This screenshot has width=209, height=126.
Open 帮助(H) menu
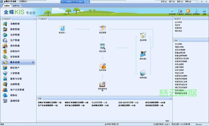tap(188, 2)
